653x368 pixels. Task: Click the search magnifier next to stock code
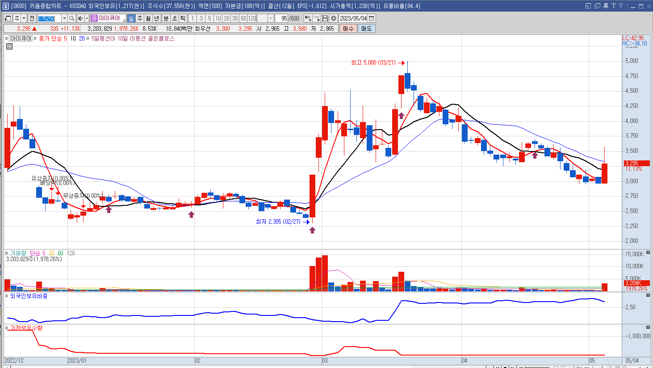(x=71, y=18)
